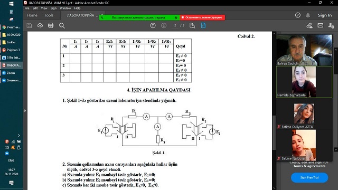Open the Window menu

[65, 8]
